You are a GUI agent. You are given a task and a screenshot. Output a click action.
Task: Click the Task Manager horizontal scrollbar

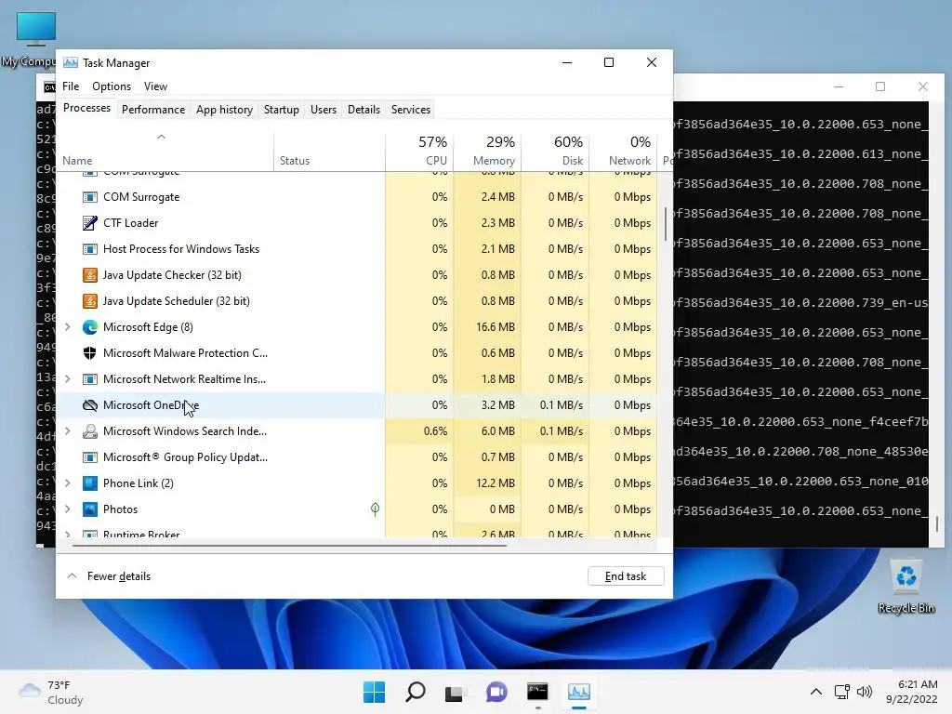tap(289, 546)
